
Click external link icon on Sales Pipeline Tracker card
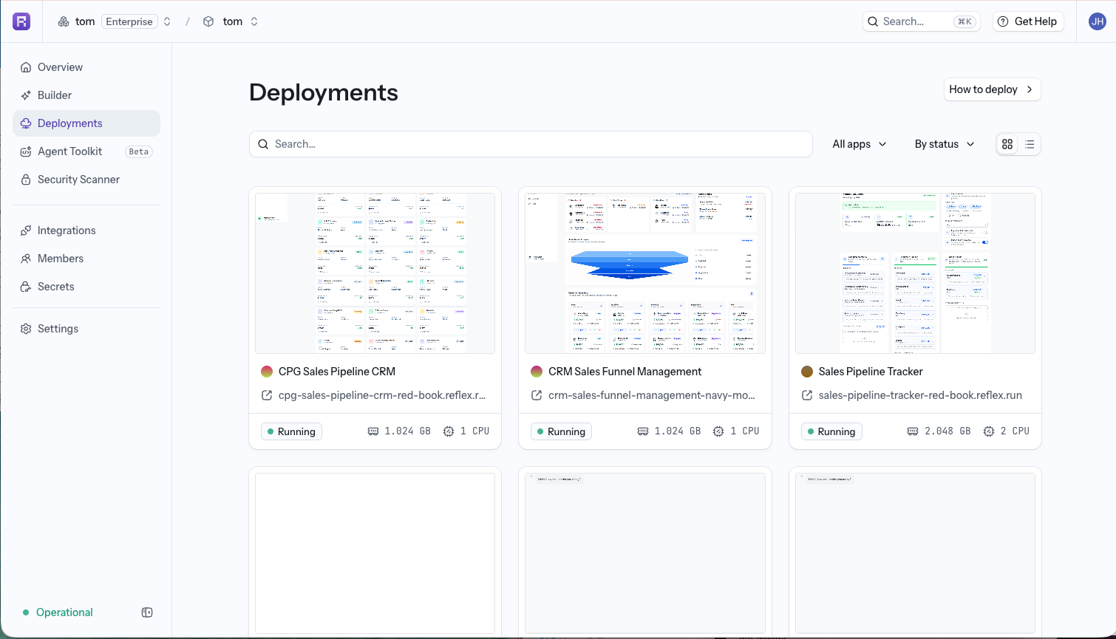tap(807, 395)
